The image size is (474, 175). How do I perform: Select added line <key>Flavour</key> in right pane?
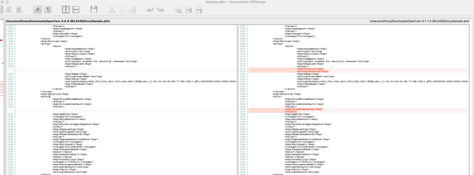310,69
